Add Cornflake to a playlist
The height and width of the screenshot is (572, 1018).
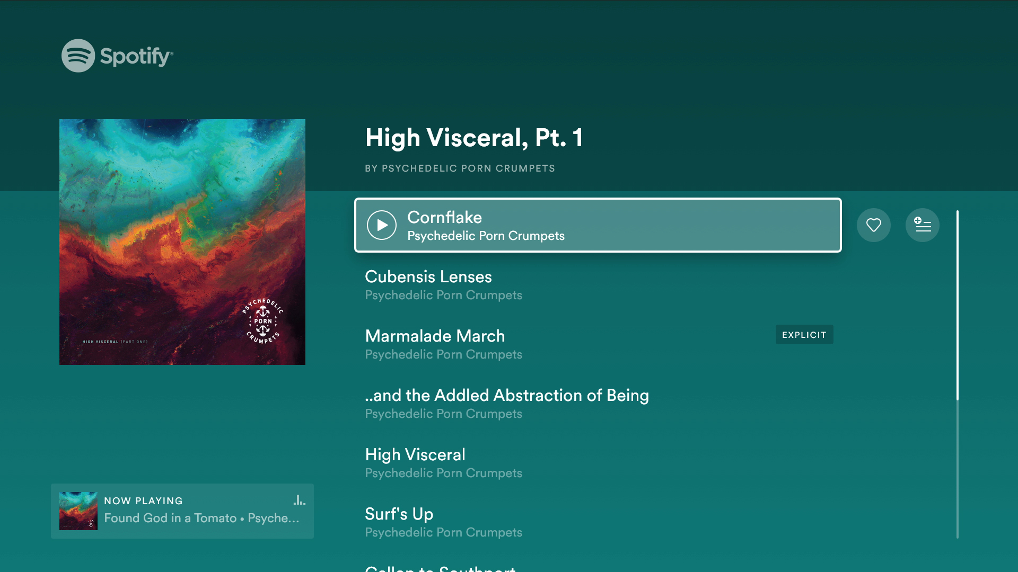pos(922,225)
